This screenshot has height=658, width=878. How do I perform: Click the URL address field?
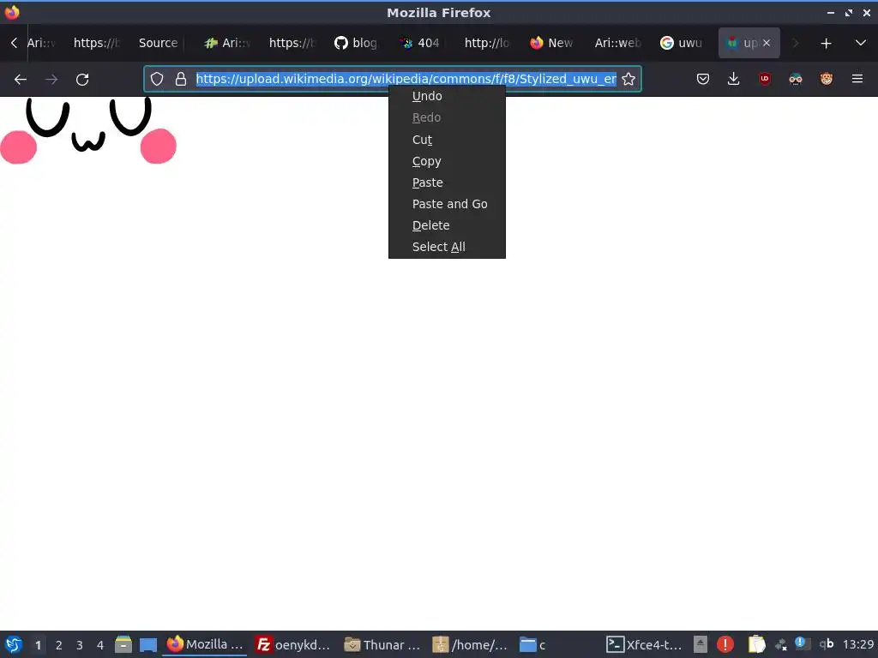(406, 79)
